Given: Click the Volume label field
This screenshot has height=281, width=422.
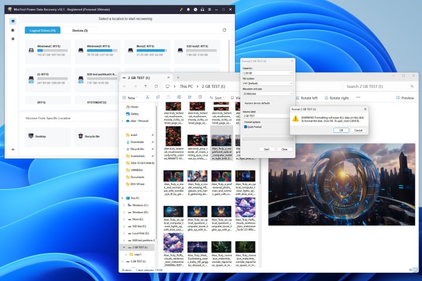Looking at the screenshot, I should [x=267, y=116].
